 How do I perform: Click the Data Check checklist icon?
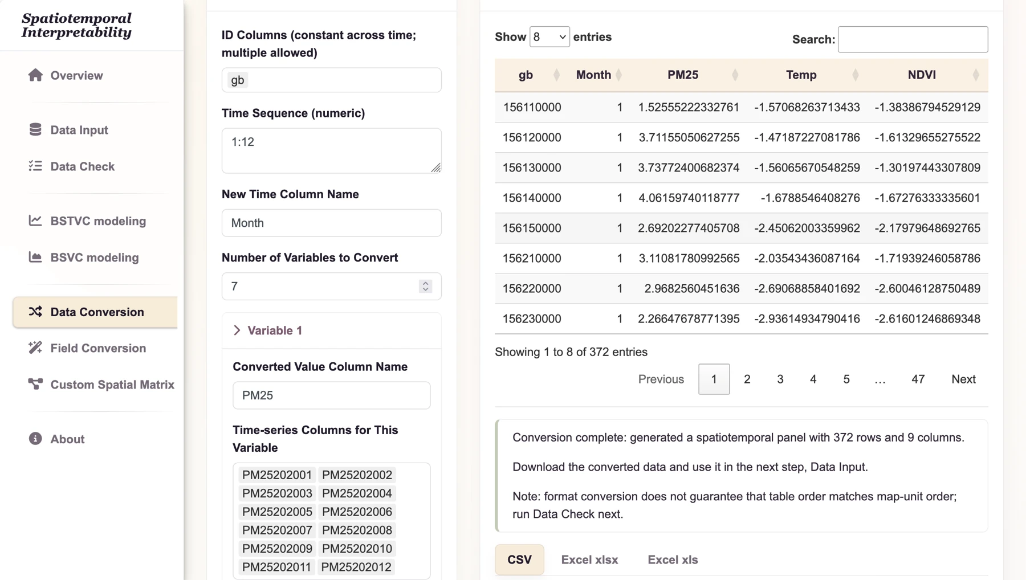point(35,166)
